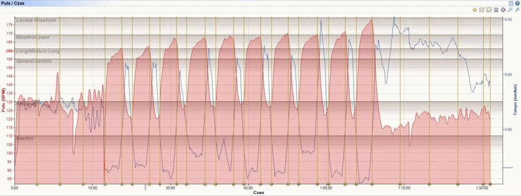Image resolution: width=521 pixels, height=196 pixels.
Task: Select lap marker 23 on the time axis
Action: coord(372,184)
